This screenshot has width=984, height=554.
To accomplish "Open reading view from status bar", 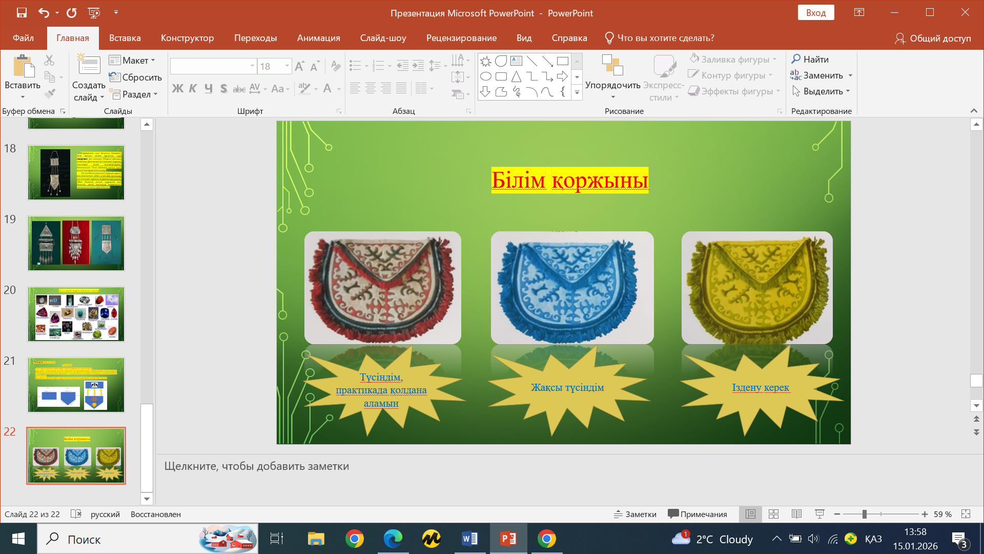I will point(796,514).
